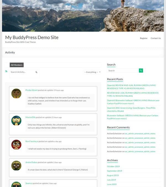Click the activity search magnifier icon
Image resolution: width=166 pixels, height=187 pixels.
tap(36, 72)
